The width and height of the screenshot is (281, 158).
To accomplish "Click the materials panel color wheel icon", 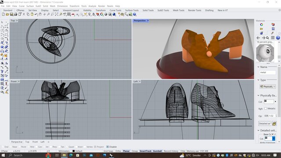I will point(262,25).
